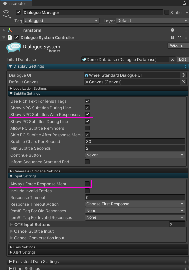Open Transform component three-dot menu
The image size is (189, 270).
click(186, 30)
